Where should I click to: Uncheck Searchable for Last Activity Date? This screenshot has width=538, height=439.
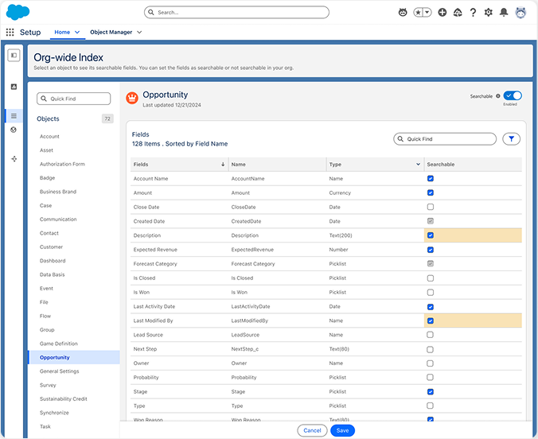pos(431,307)
